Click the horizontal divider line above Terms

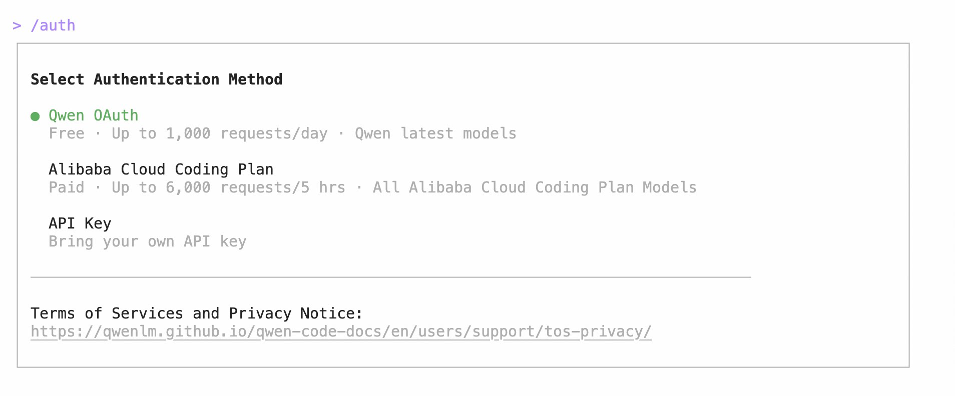[390, 277]
